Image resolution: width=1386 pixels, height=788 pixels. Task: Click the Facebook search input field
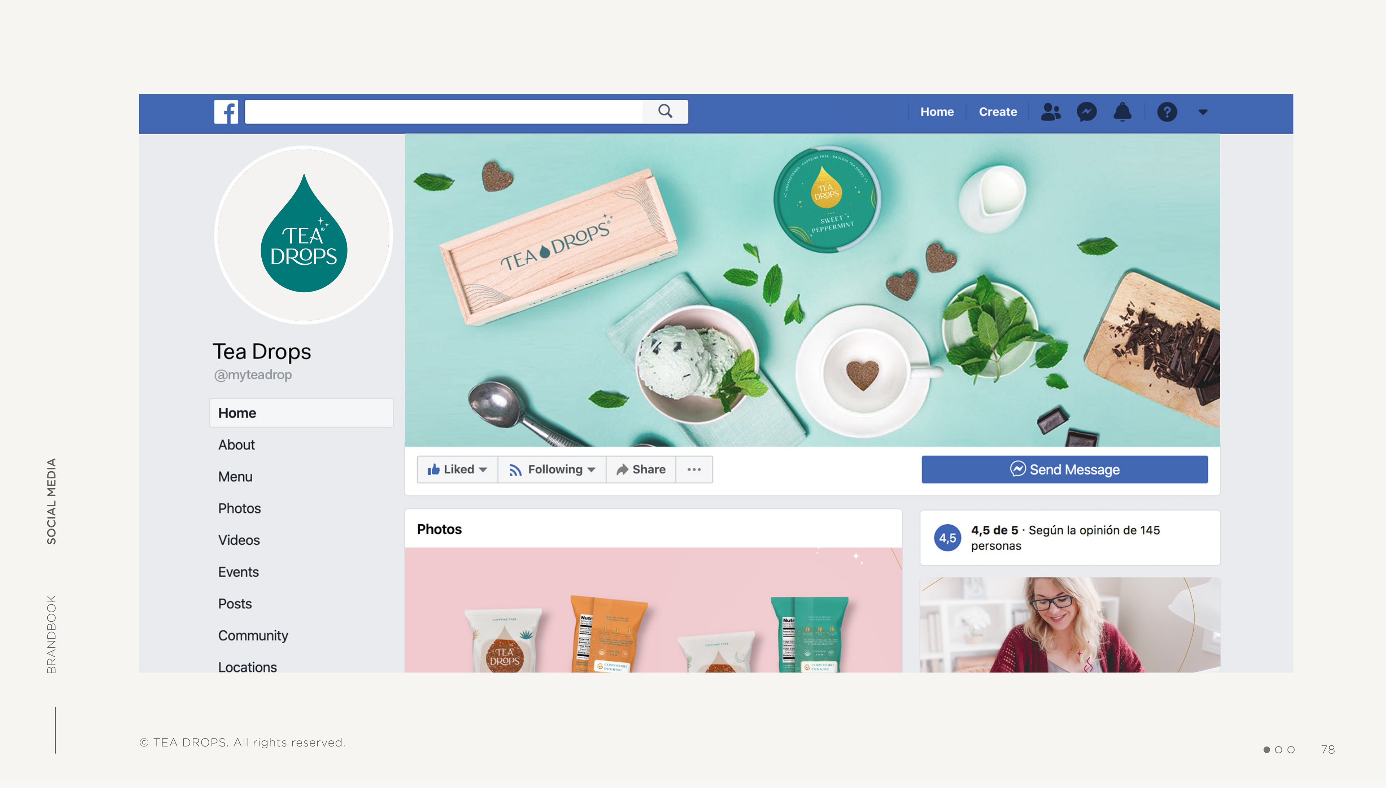[444, 111]
